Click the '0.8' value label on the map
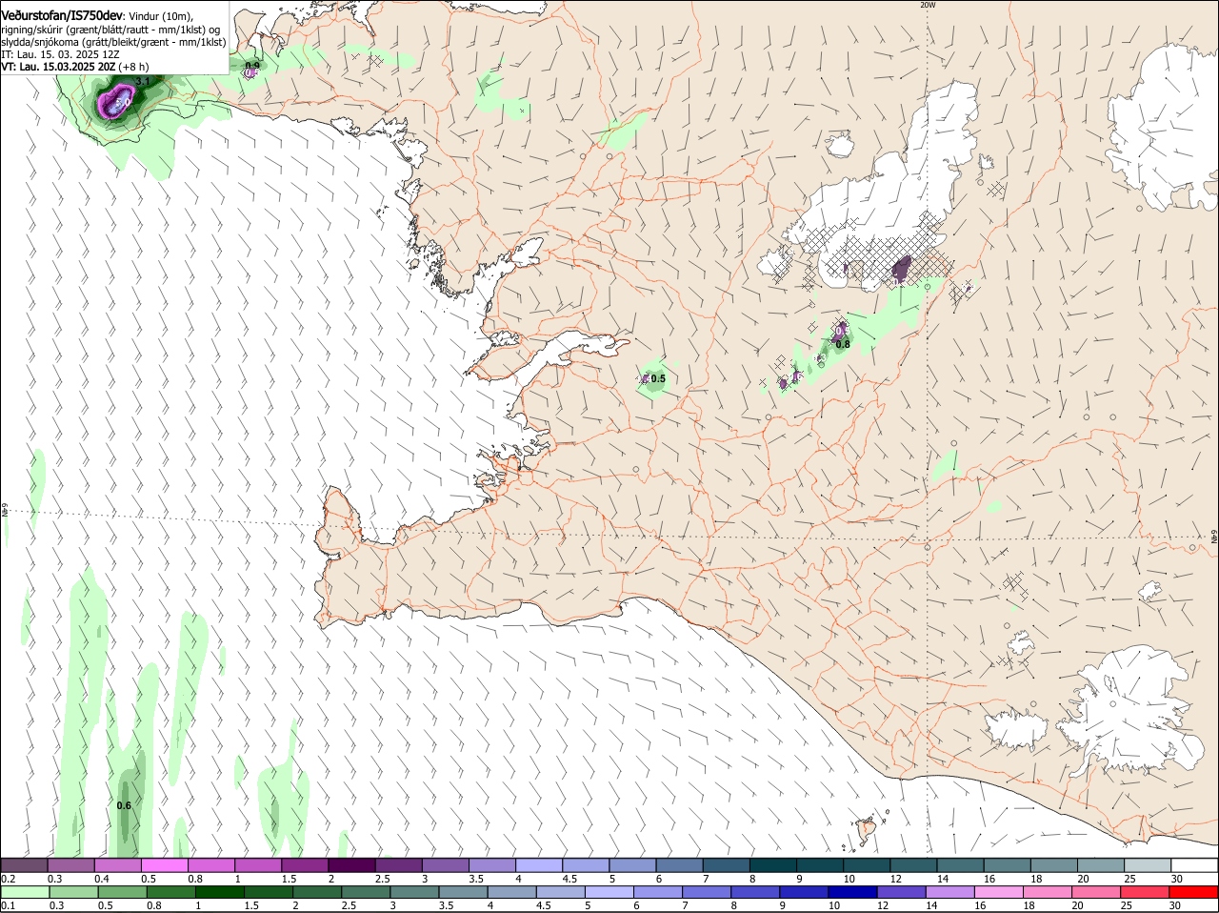Screen dimensions: 1219x913 coord(843,344)
